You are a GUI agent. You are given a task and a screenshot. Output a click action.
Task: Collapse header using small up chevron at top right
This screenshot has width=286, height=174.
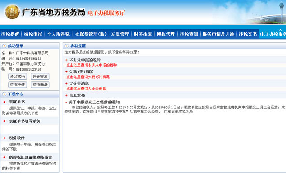(x=280, y=30)
